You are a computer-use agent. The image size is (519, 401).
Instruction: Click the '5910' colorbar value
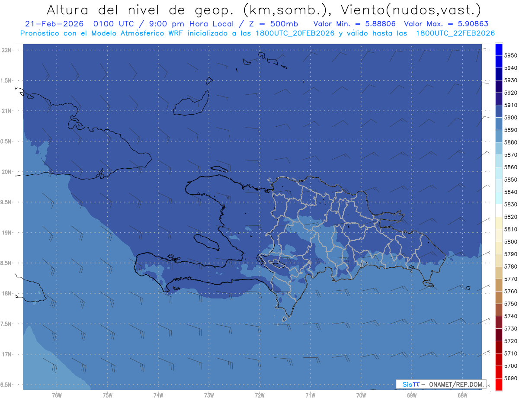(x=510, y=105)
